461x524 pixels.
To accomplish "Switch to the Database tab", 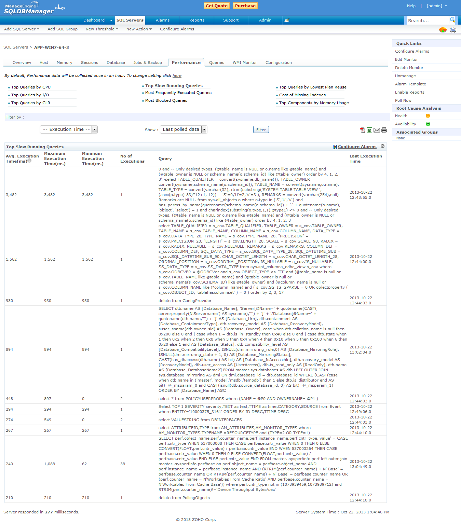I will tap(116, 63).
